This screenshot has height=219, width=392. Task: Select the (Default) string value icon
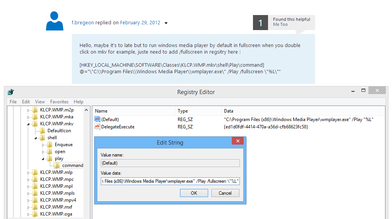[97, 119]
